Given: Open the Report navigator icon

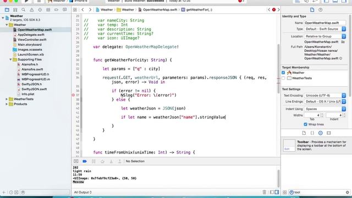Looking at the screenshot, I should tap(65, 10).
